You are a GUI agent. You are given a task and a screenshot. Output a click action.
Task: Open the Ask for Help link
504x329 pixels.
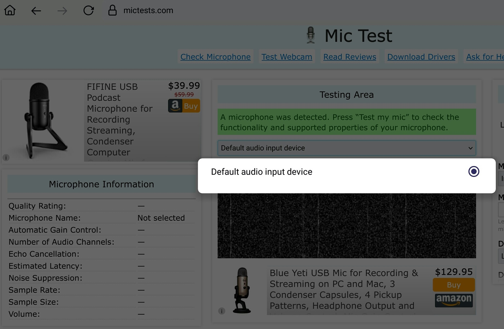click(x=485, y=57)
